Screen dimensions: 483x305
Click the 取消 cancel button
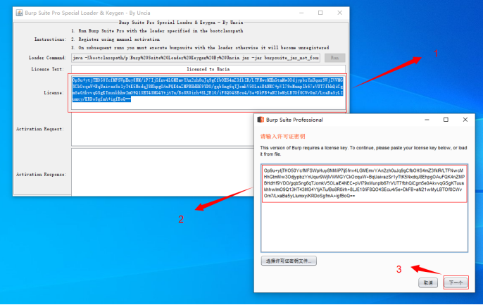[428, 282]
